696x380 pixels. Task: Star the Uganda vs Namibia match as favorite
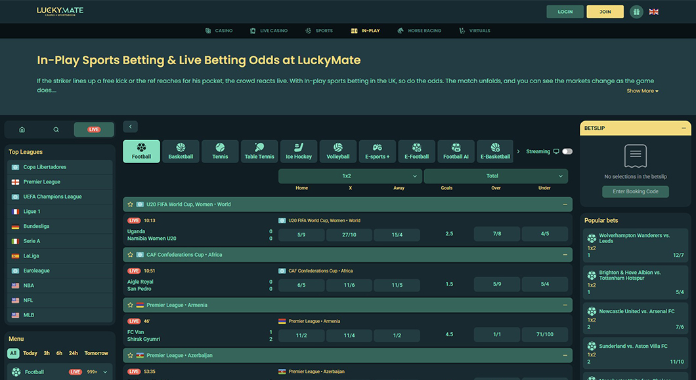pos(131,204)
